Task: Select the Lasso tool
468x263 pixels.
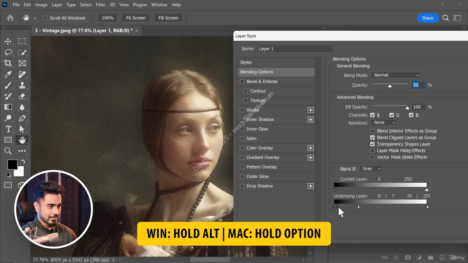Action: (x=8, y=52)
